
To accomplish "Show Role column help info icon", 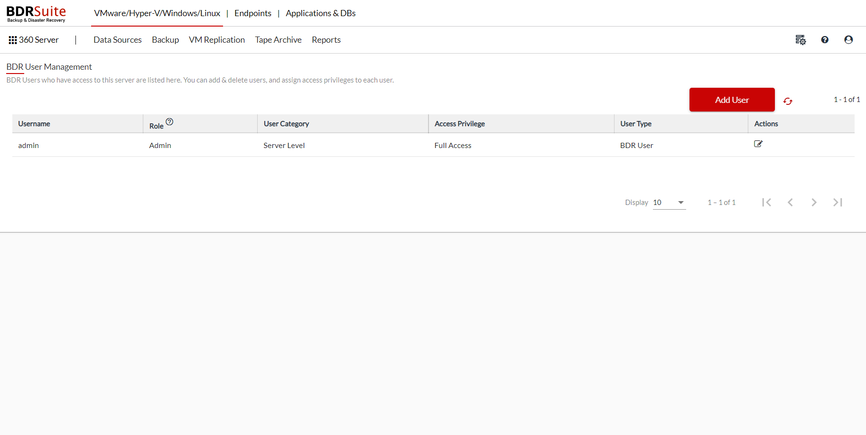I will click(x=169, y=122).
